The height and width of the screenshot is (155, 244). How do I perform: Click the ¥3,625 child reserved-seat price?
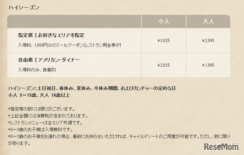[x=163, y=41]
